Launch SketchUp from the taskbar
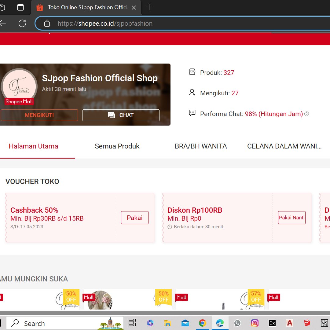The width and height of the screenshot is (330, 330). 307,323
